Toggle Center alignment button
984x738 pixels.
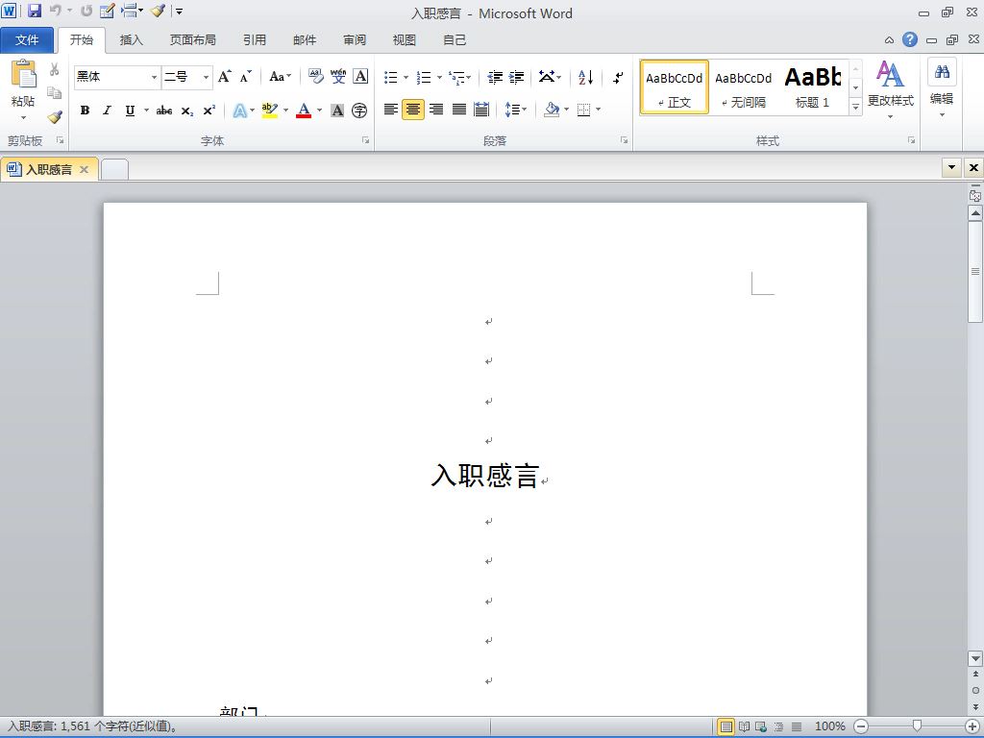pyautogui.click(x=413, y=110)
